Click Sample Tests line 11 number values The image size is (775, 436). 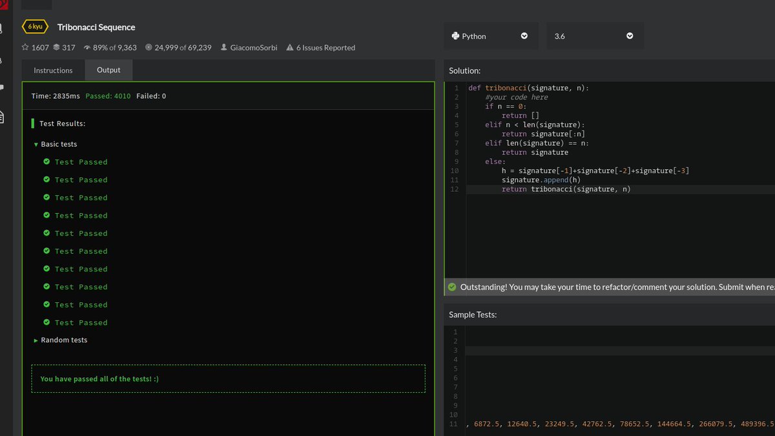[x=620, y=424]
